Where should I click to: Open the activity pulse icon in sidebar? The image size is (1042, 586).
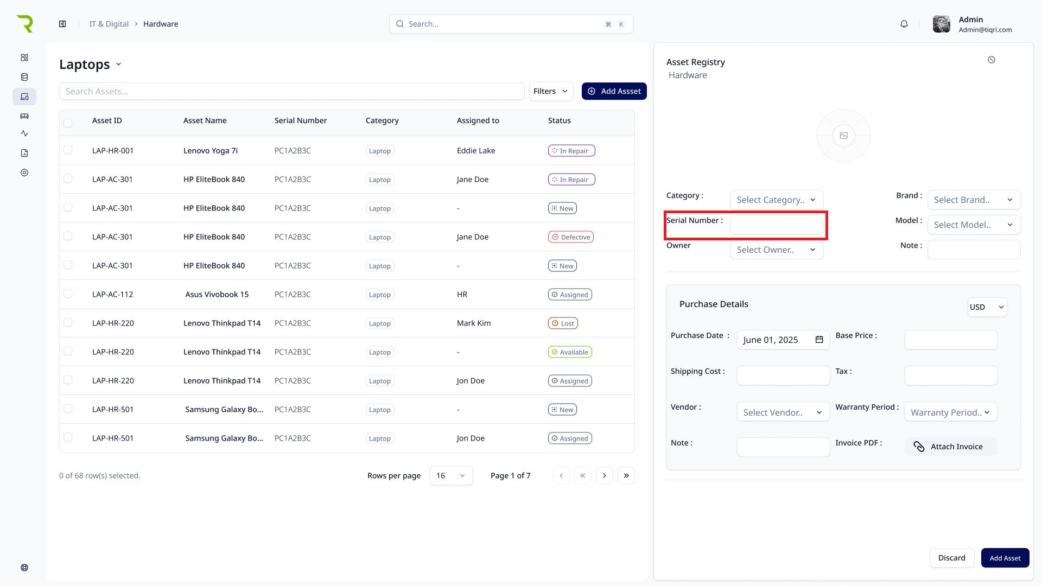click(x=24, y=133)
